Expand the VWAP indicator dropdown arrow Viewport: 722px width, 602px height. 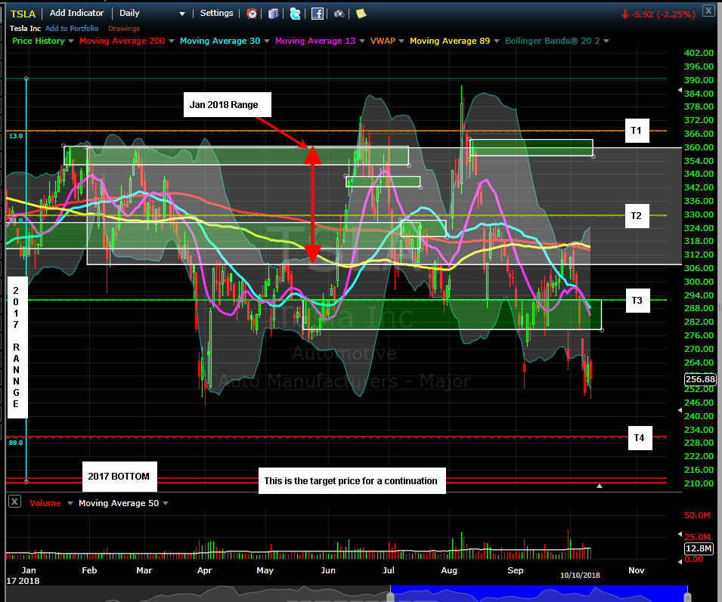401,41
